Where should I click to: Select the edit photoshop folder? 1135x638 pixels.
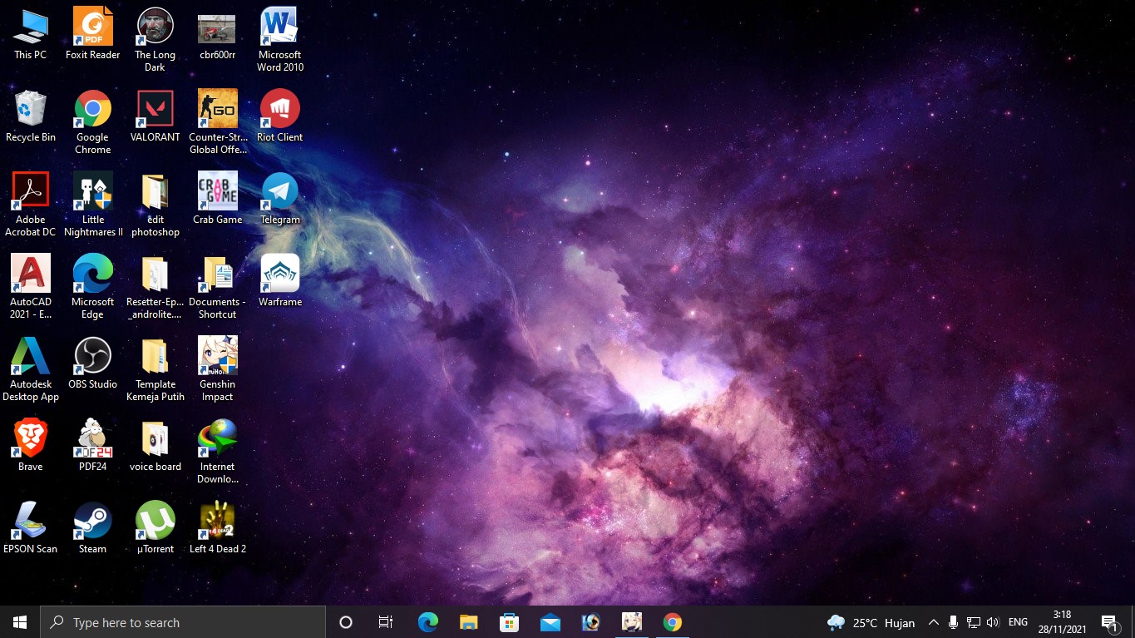click(155, 204)
